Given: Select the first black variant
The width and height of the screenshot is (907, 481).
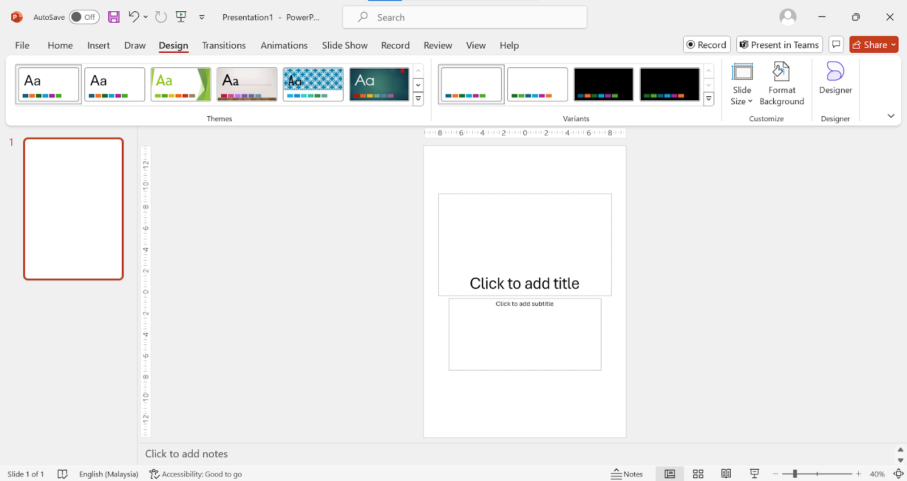Looking at the screenshot, I should [x=604, y=84].
